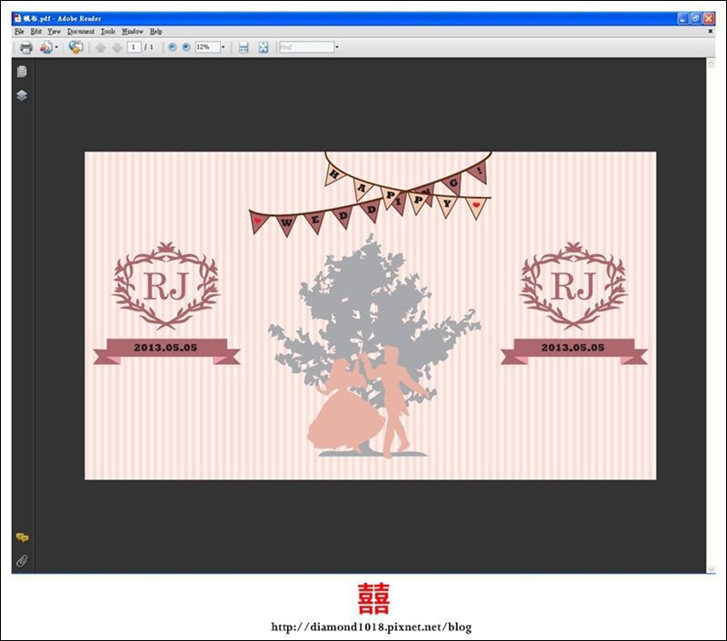Click the diamond1018.pixnet.net blog URL
Screen dimensions: 727x641
[372, 627]
